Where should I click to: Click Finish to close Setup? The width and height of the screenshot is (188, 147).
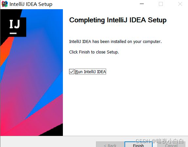[x=138, y=144]
